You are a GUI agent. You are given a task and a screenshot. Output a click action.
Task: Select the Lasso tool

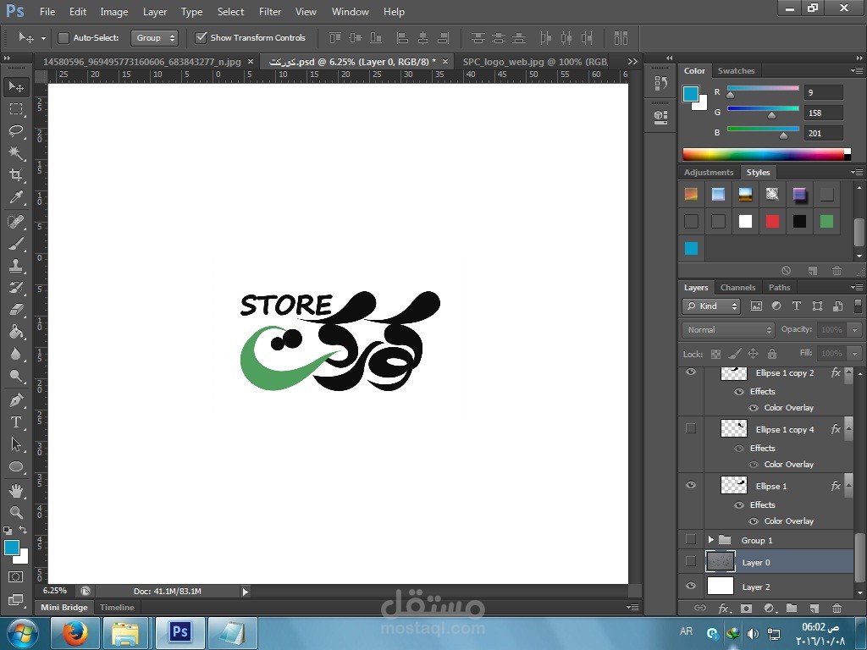pyautogui.click(x=16, y=130)
